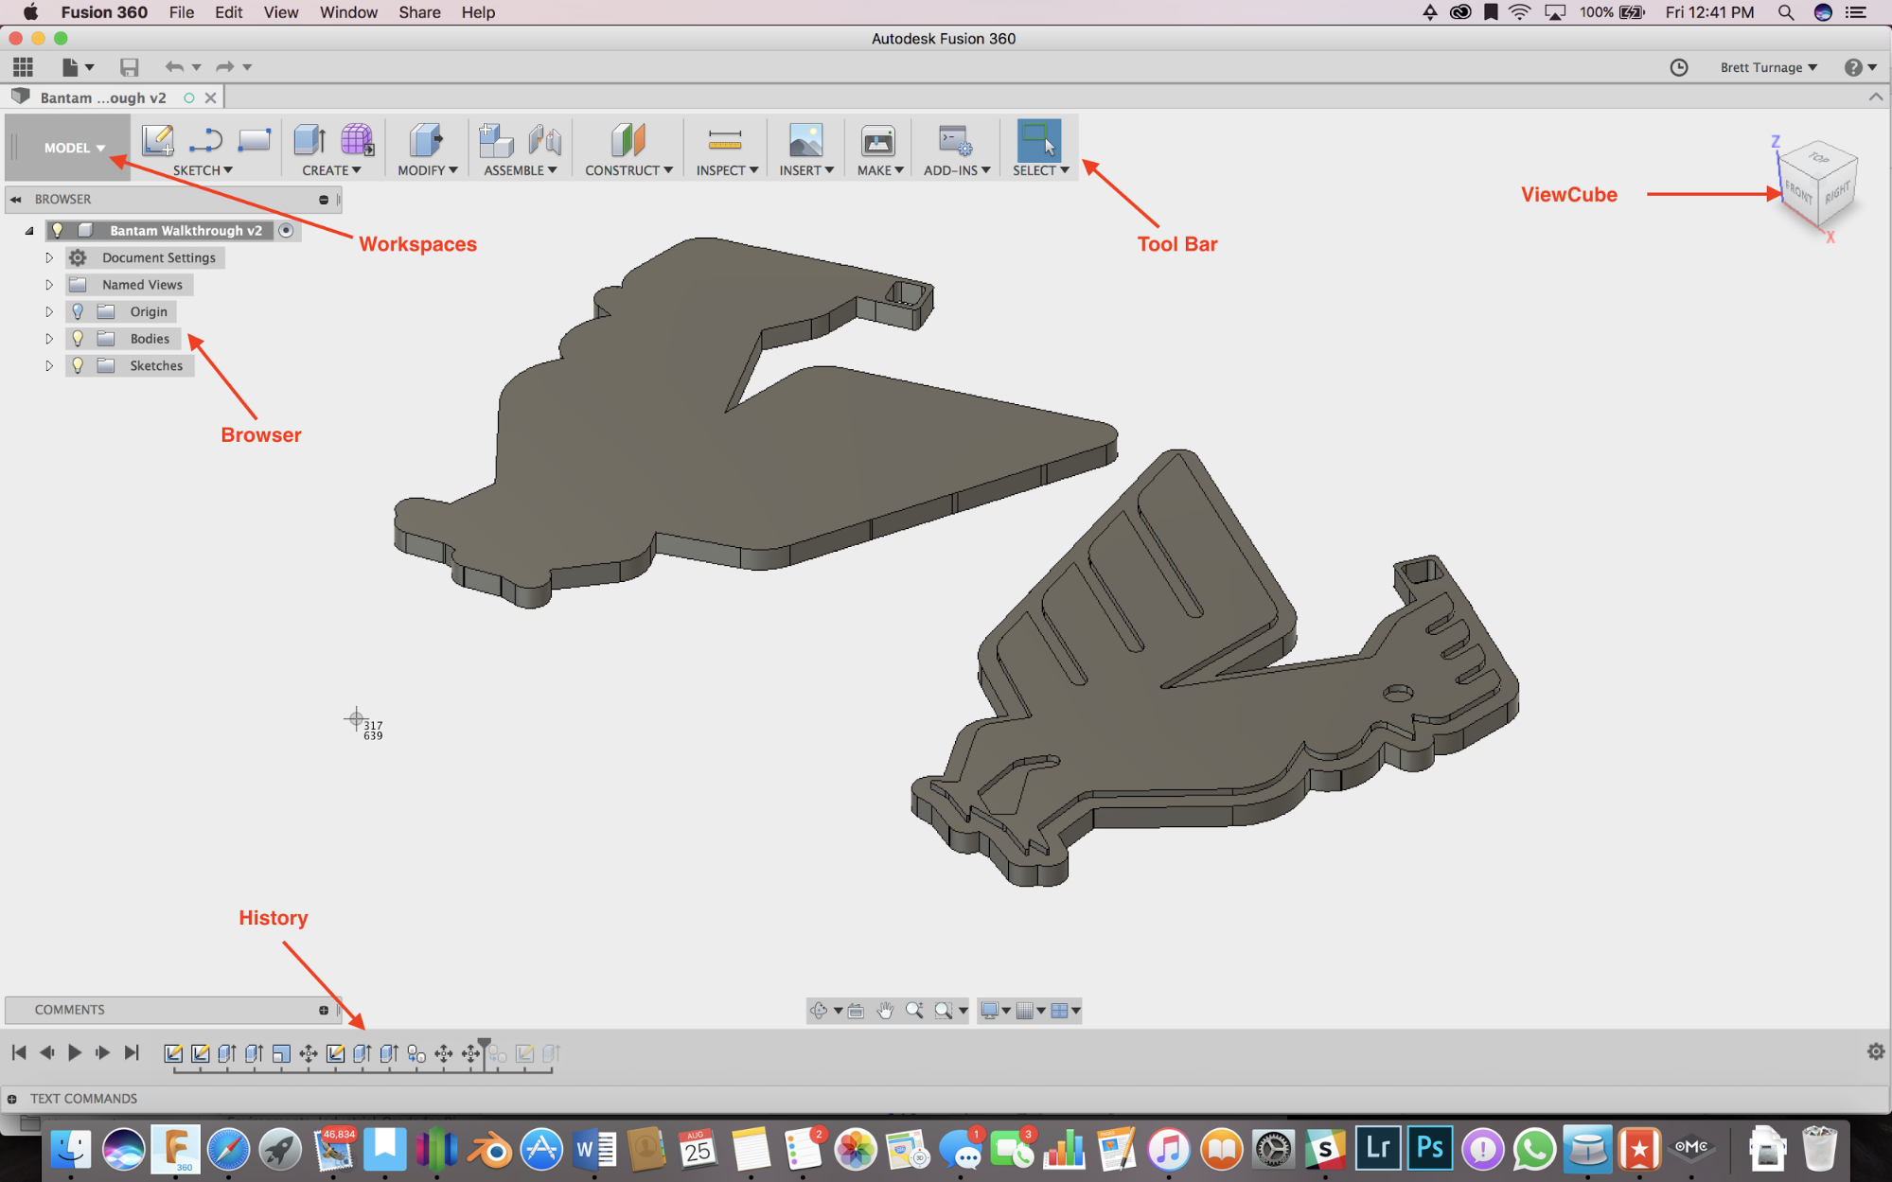This screenshot has height=1182, width=1892.
Task: Hide the Sketches folder lightbulb
Action: [x=78, y=365]
